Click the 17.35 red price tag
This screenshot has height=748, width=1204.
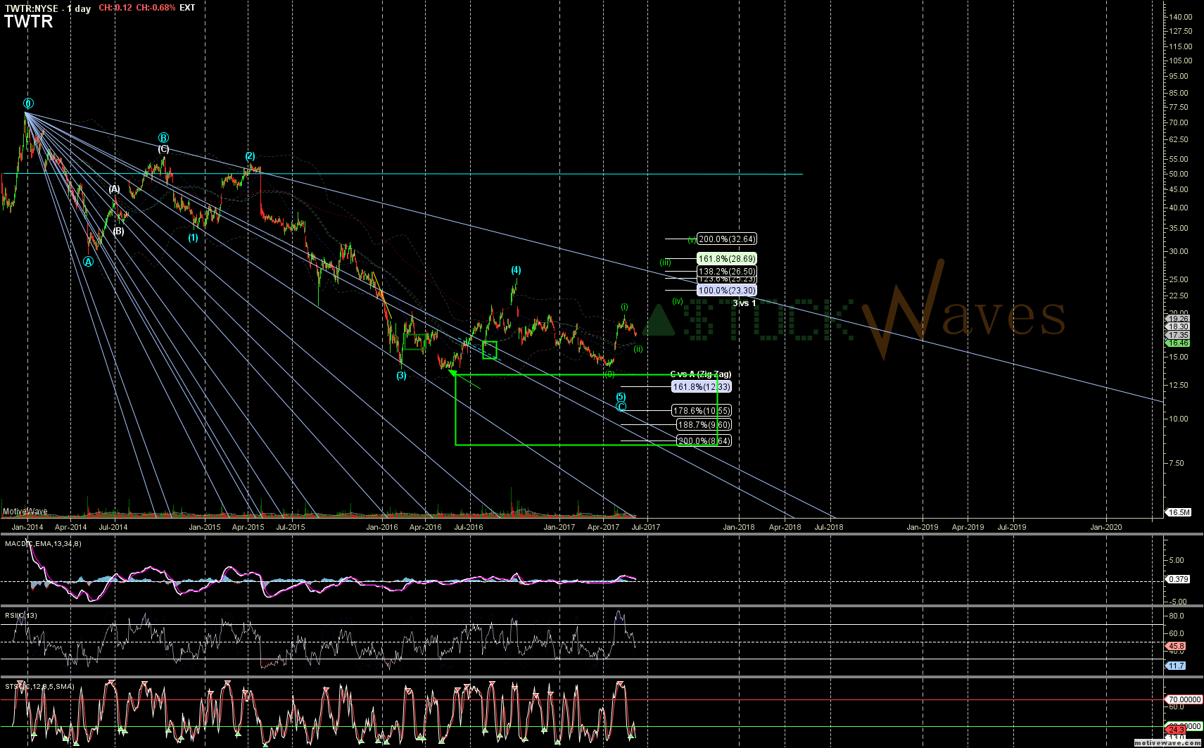[1177, 336]
